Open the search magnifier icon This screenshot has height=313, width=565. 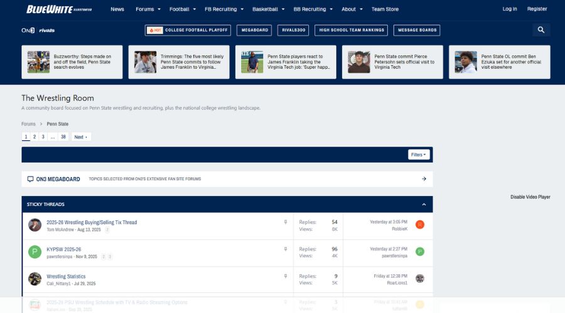point(541,30)
